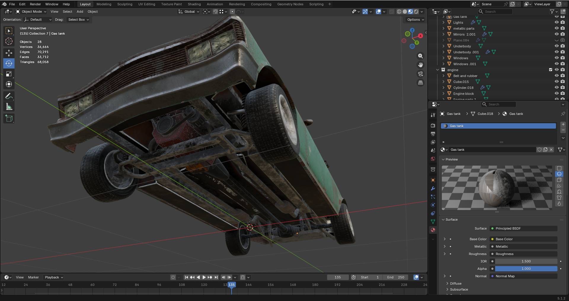Uncheck the engine collection checkbox
Image resolution: width=569 pixels, height=301 pixels.
(551, 70)
